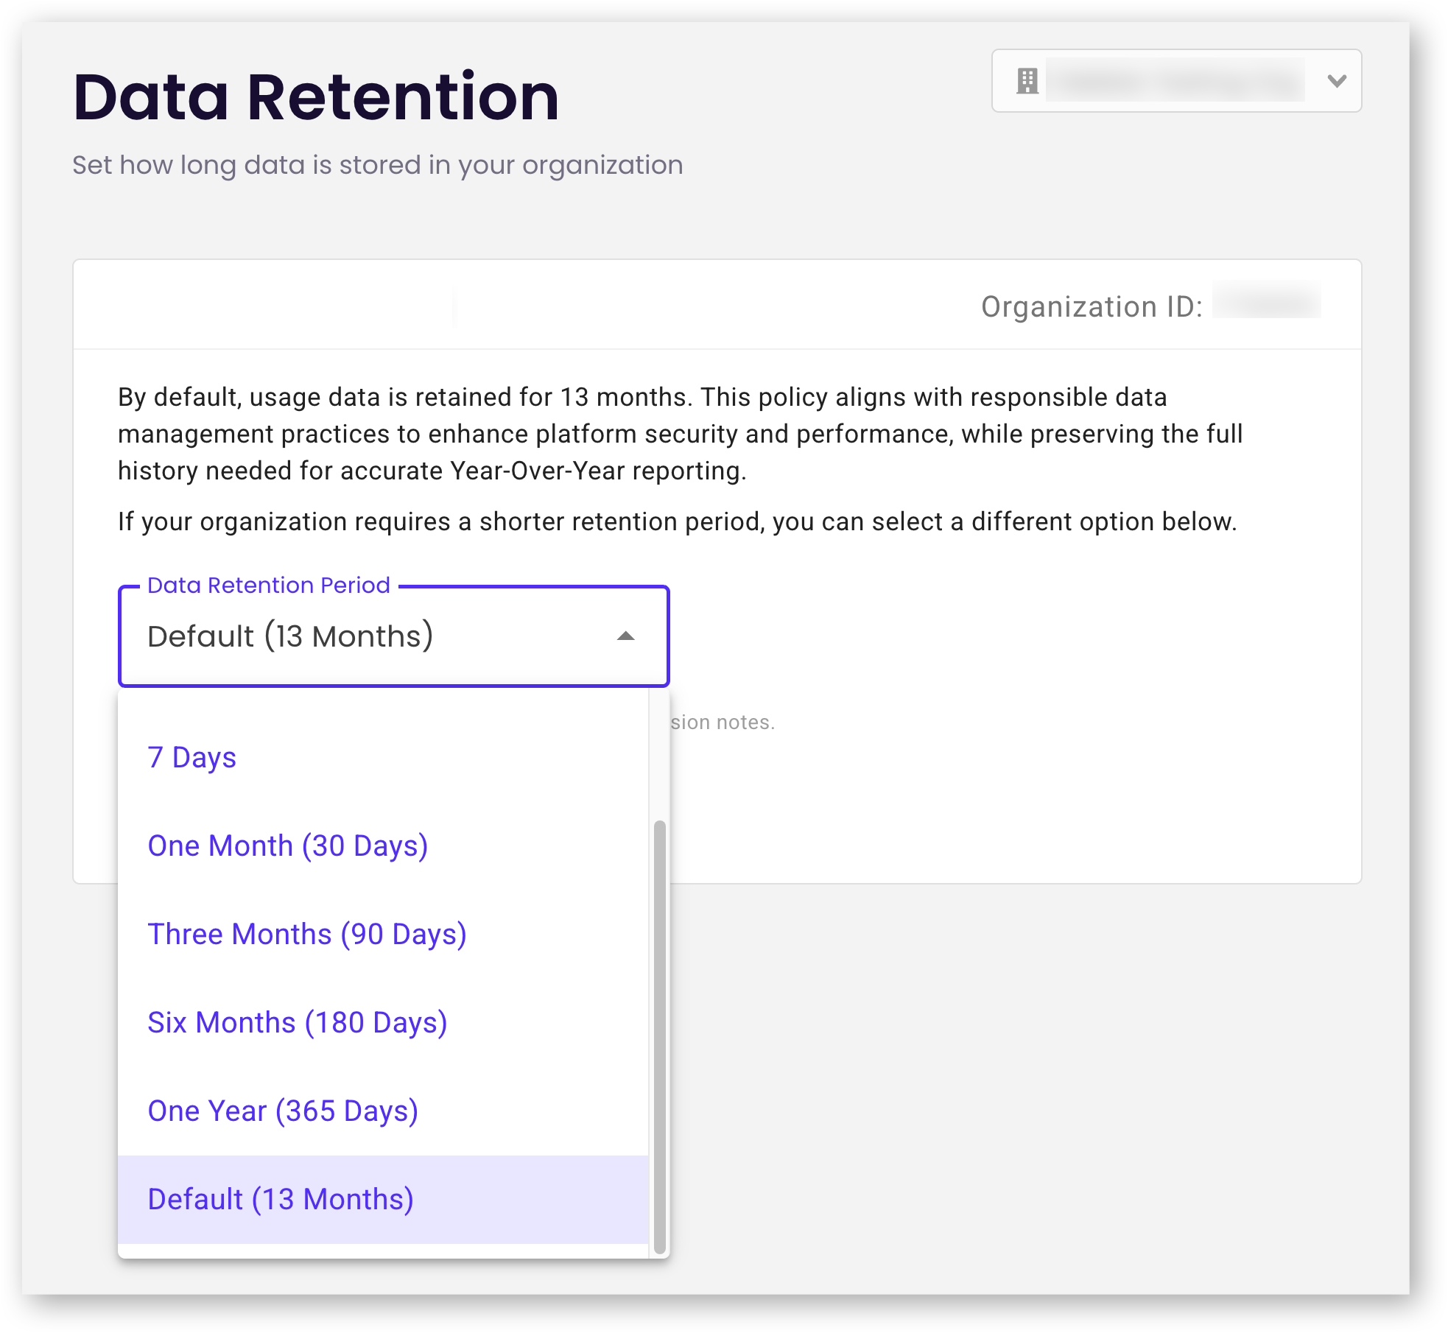The image size is (1448, 1333).
Task: Click the Organization ID label
Action: pyautogui.click(x=1091, y=306)
